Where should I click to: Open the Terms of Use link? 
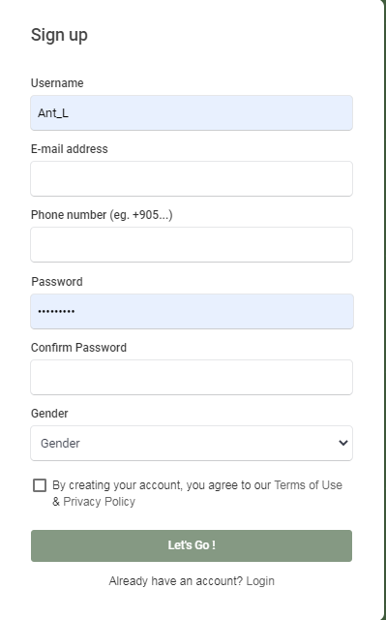click(x=308, y=485)
